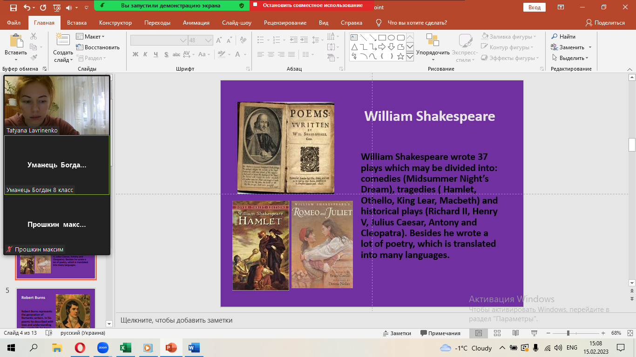Open Excel from the Windows taskbar
This screenshot has width=636, height=357.
click(126, 348)
